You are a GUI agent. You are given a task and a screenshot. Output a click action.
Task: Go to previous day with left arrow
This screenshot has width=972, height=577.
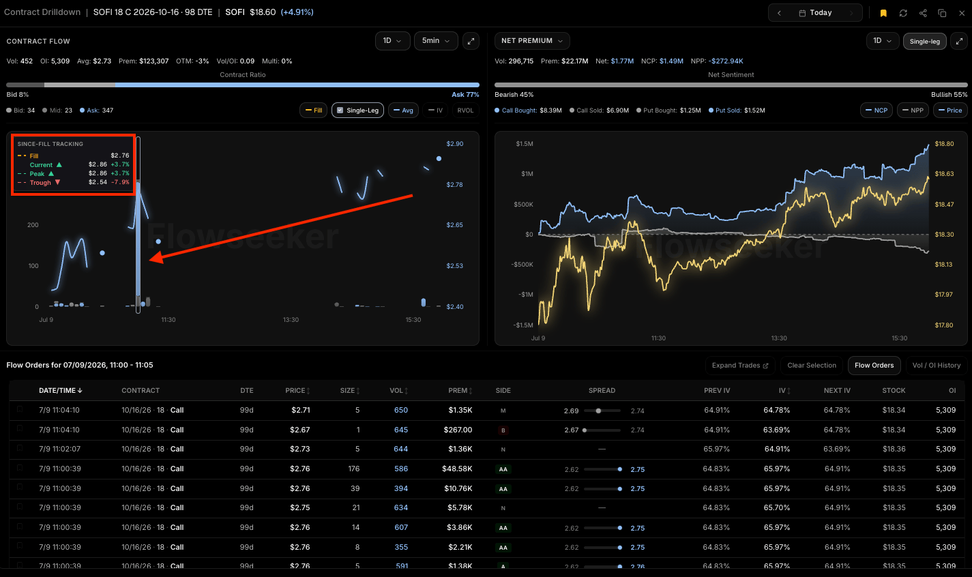tap(779, 13)
